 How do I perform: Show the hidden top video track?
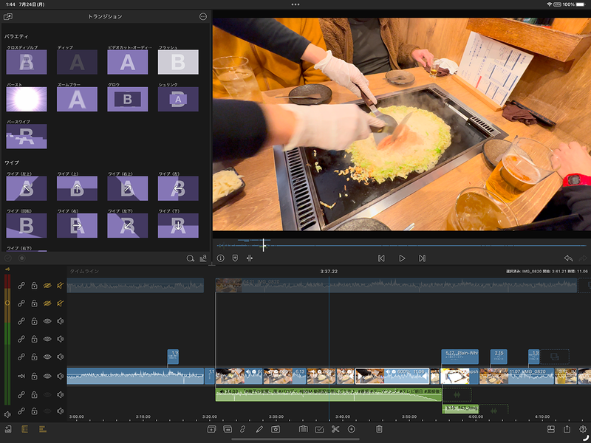point(47,285)
